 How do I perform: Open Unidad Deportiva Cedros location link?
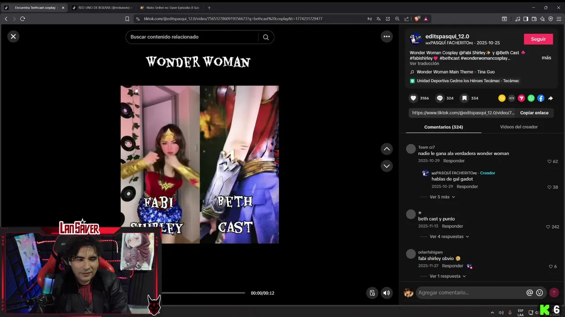[468, 81]
